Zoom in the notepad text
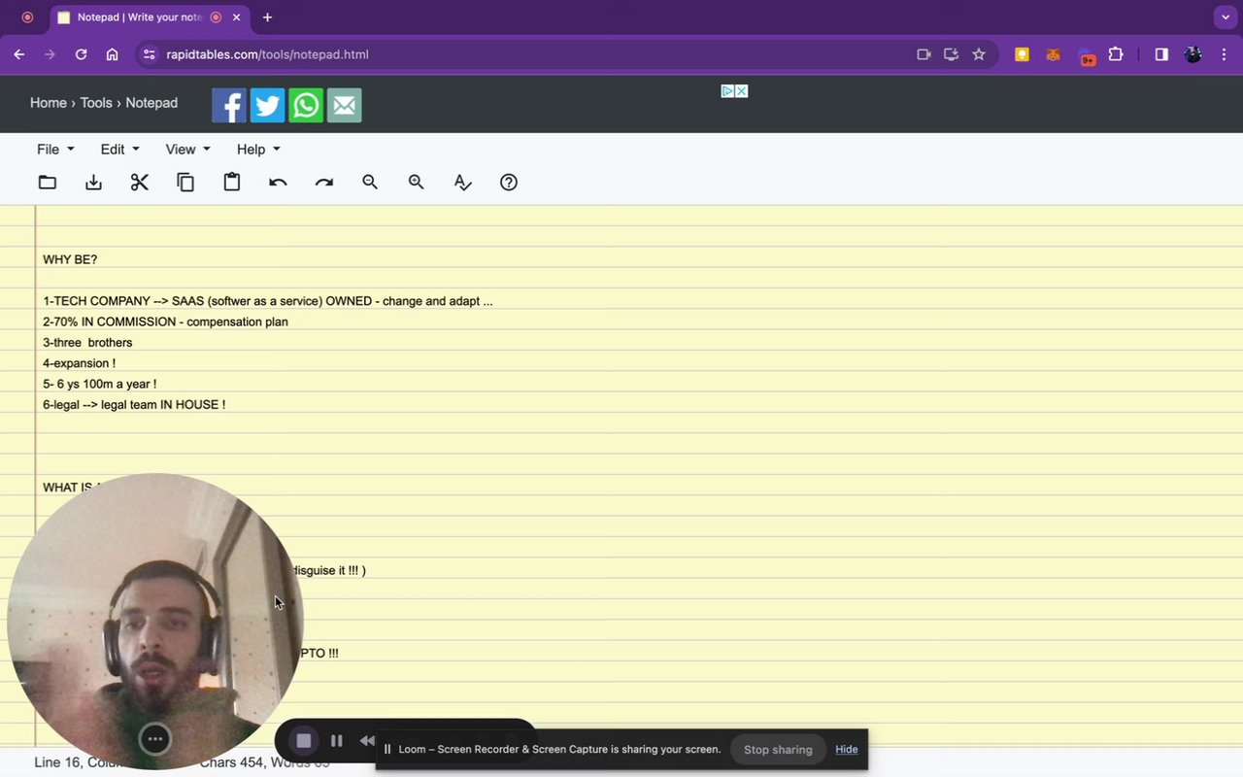This screenshot has width=1243, height=777. (417, 182)
